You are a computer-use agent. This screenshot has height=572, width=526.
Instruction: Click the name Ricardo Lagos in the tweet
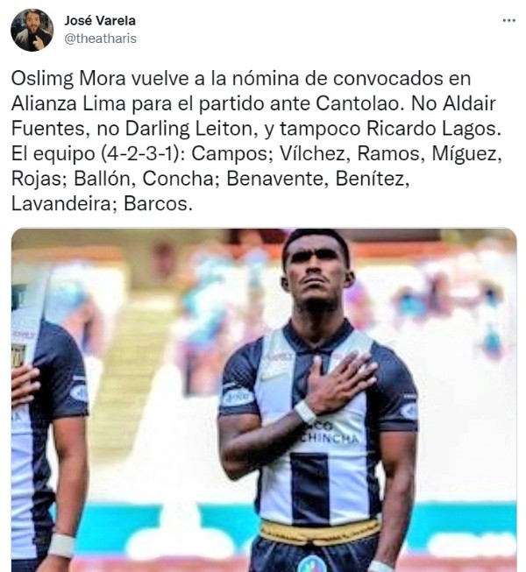coord(433,129)
